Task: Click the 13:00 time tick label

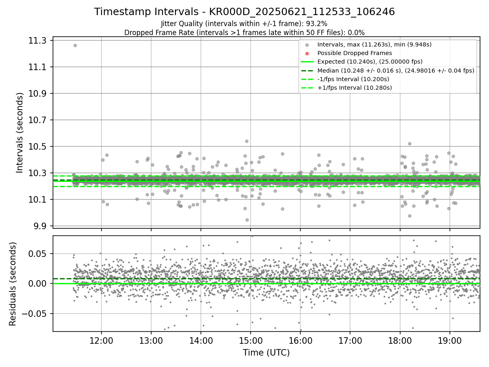Action: tap(151, 340)
